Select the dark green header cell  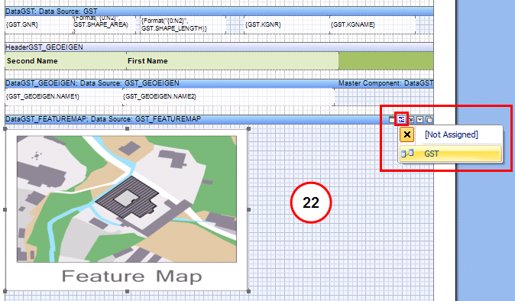click(x=386, y=60)
